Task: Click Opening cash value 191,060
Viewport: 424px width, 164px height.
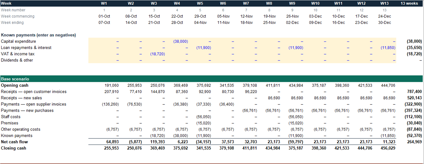Action: tap(112, 85)
